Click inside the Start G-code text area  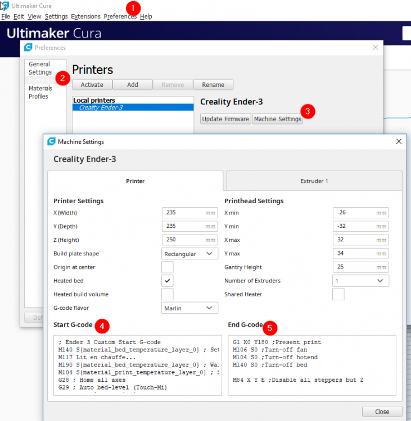[x=137, y=365]
